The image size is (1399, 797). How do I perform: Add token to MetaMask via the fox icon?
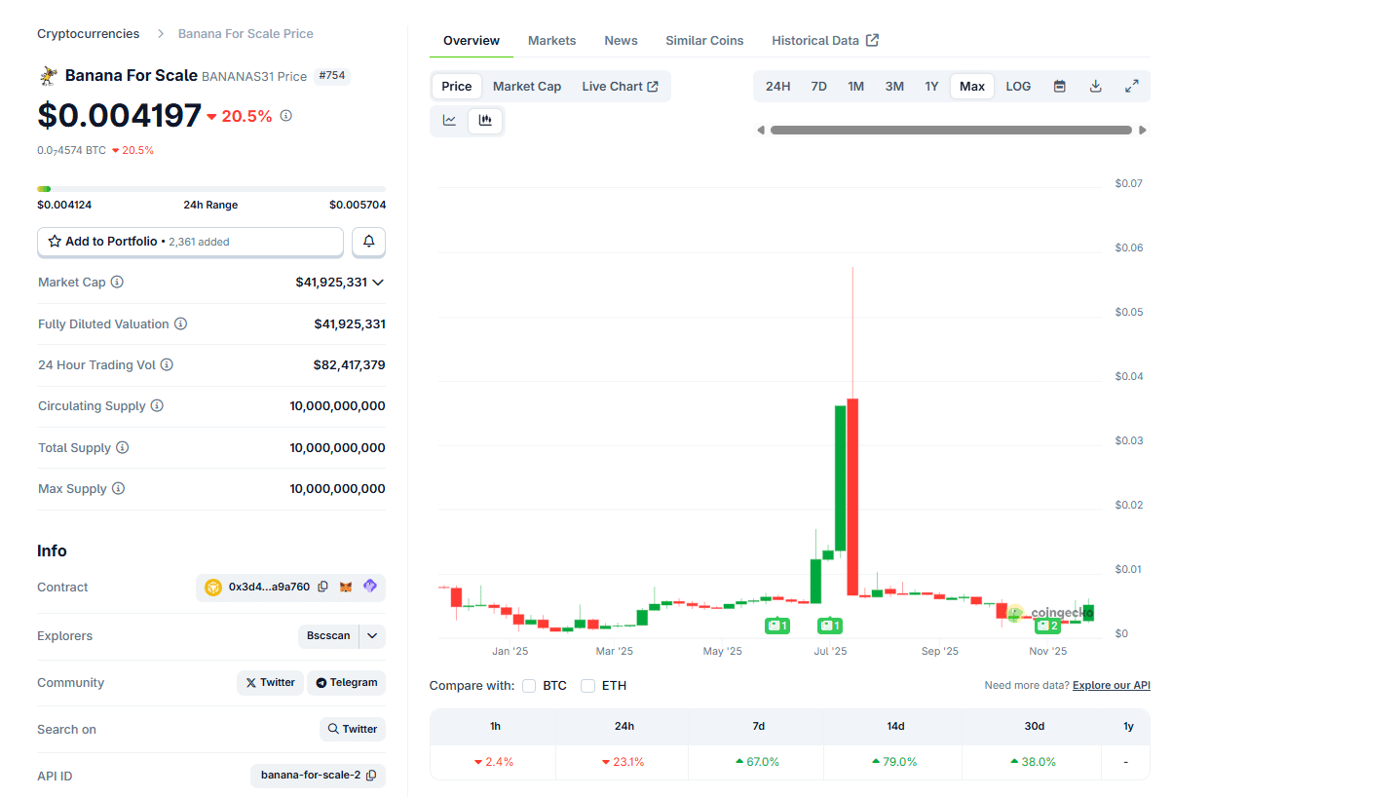[x=346, y=587]
